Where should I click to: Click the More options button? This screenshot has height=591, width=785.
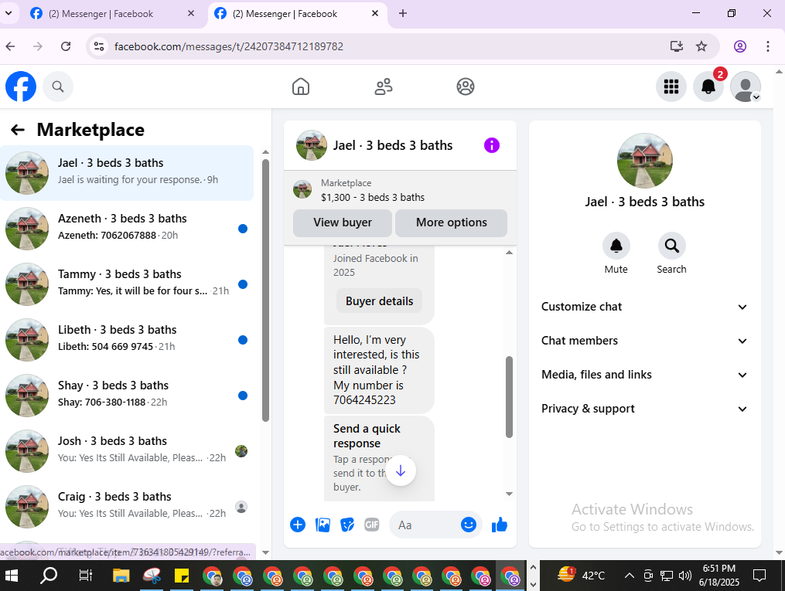pyautogui.click(x=451, y=223)
